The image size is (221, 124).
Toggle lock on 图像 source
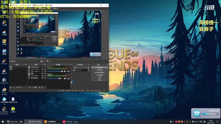click(45, 74)
